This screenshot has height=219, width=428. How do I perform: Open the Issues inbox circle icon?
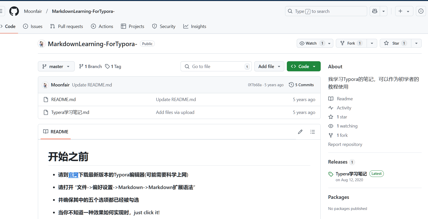coord(421,11)
